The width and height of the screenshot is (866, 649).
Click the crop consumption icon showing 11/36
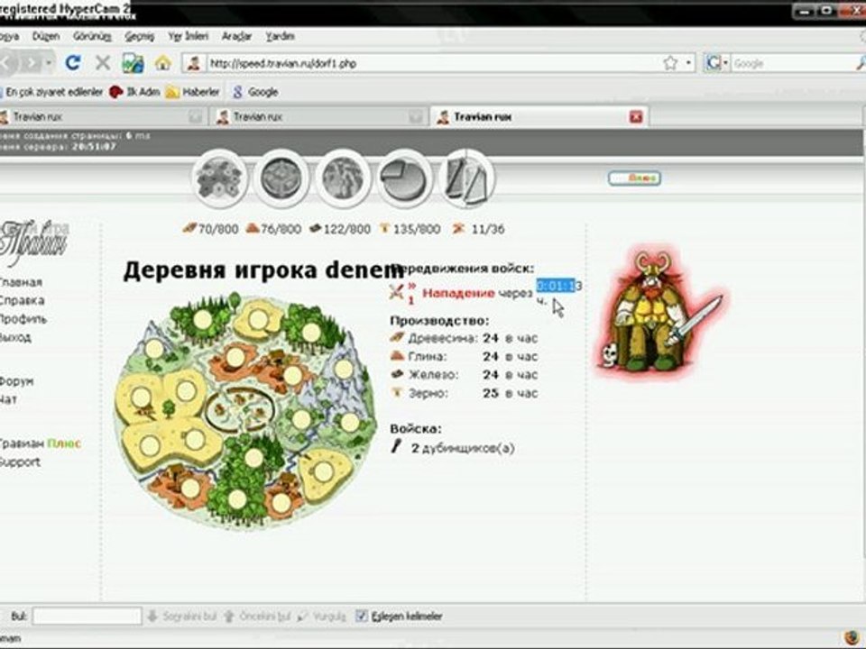tap(458, 228)
